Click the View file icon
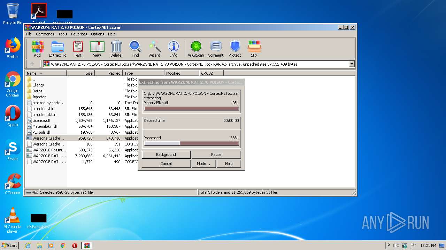The width and height of the screenshot is (446, 250). (x=97, y=49)
